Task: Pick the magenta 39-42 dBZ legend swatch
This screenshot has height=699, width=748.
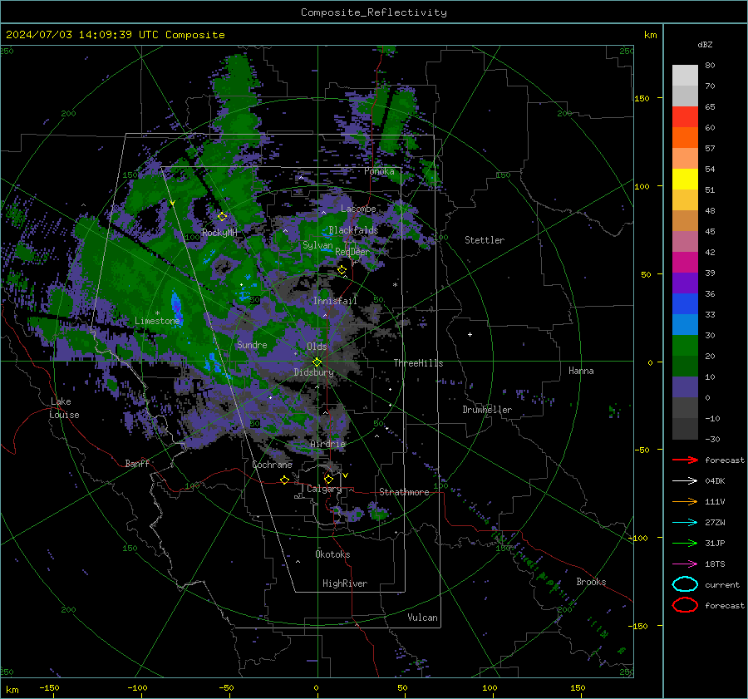Action: 685,262
